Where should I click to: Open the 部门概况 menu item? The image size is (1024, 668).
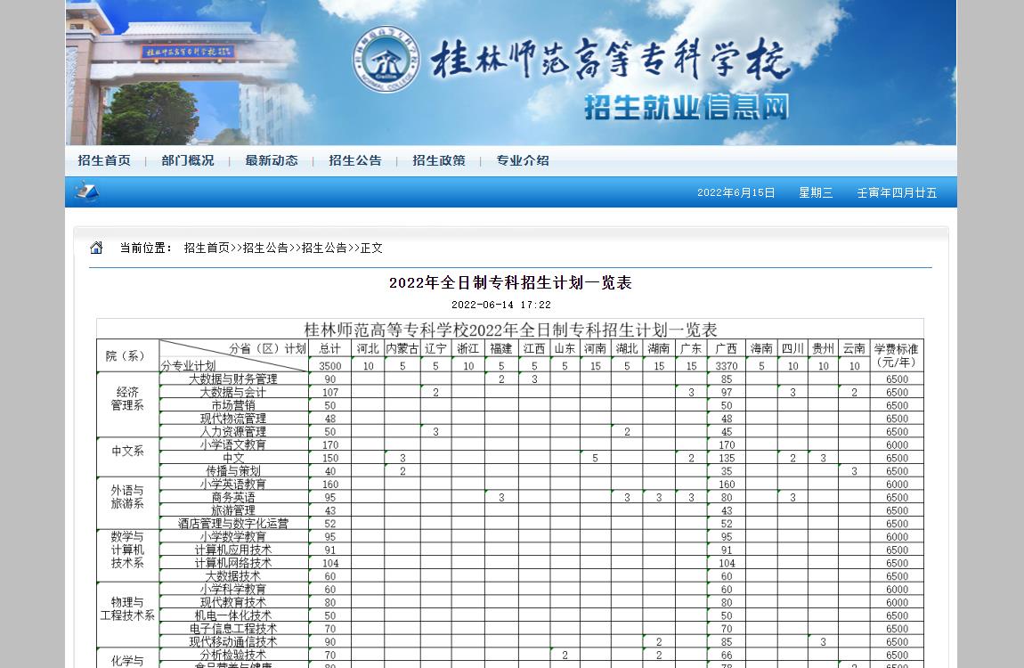(x=188, y=160)
